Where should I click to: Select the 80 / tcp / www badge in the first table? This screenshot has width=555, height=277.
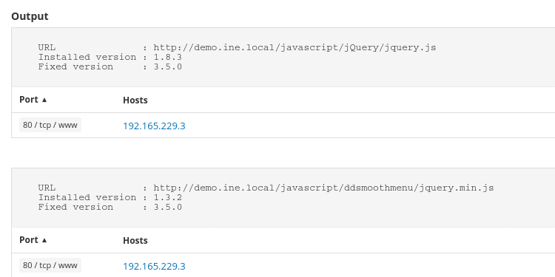pyautogui.click(x=50, y=125)
